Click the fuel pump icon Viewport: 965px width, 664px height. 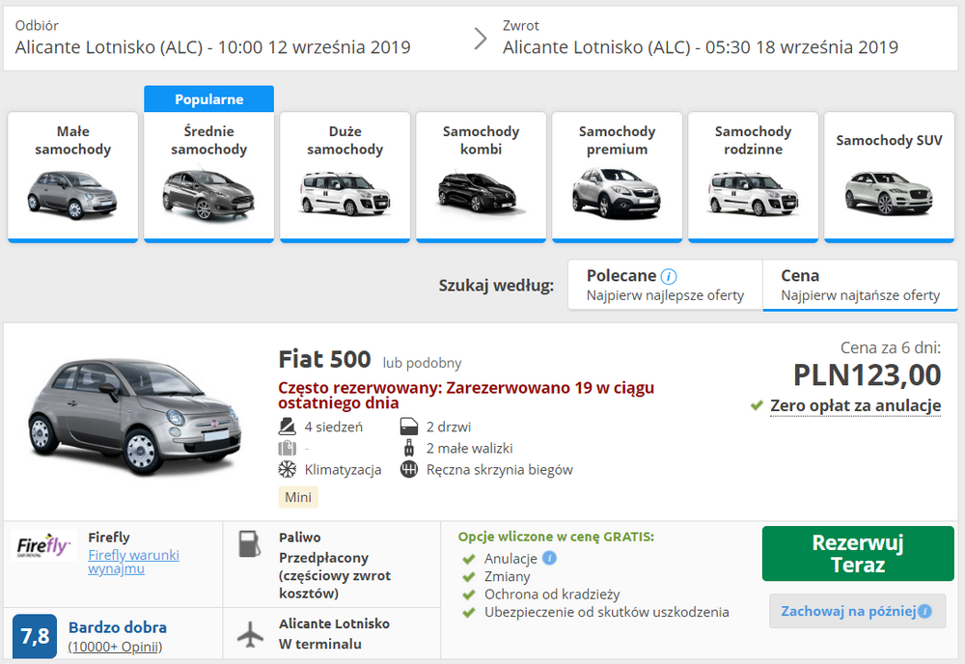click(x=249, y=544)
